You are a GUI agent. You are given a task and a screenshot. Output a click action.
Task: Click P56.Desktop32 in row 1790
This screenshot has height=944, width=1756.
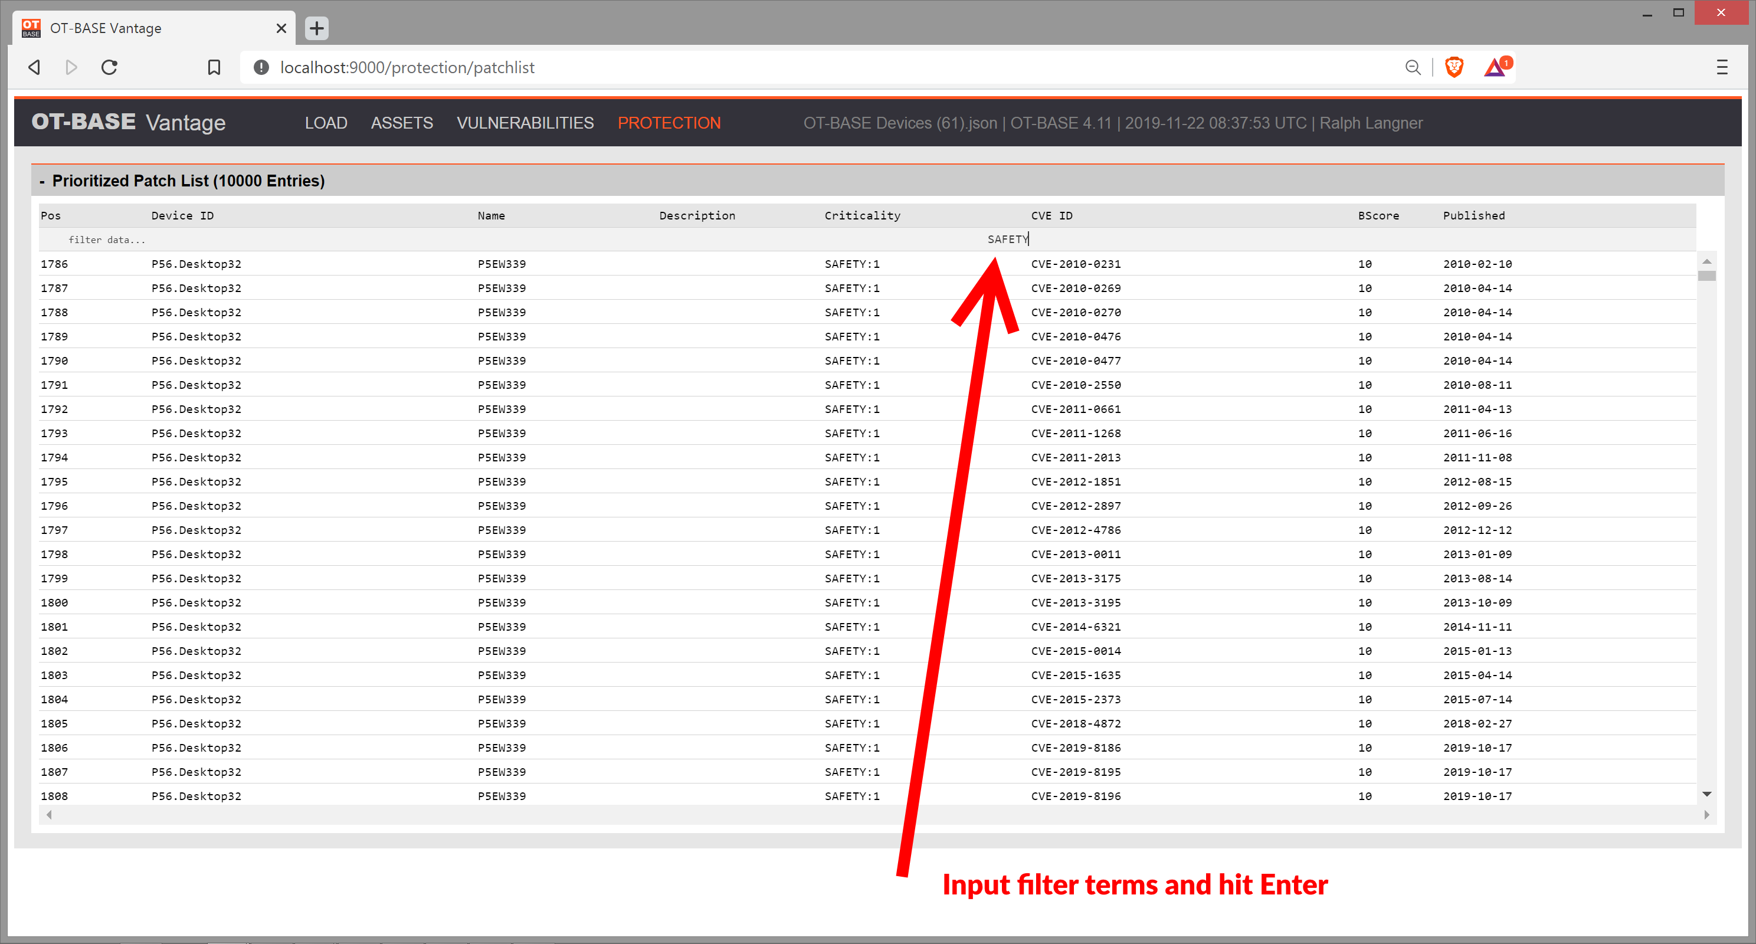196,361
